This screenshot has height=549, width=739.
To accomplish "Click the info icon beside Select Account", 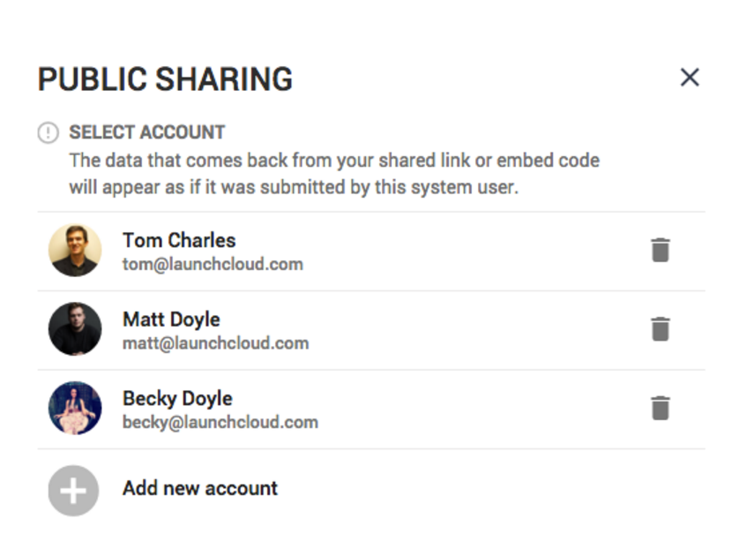I will point(49,132).
